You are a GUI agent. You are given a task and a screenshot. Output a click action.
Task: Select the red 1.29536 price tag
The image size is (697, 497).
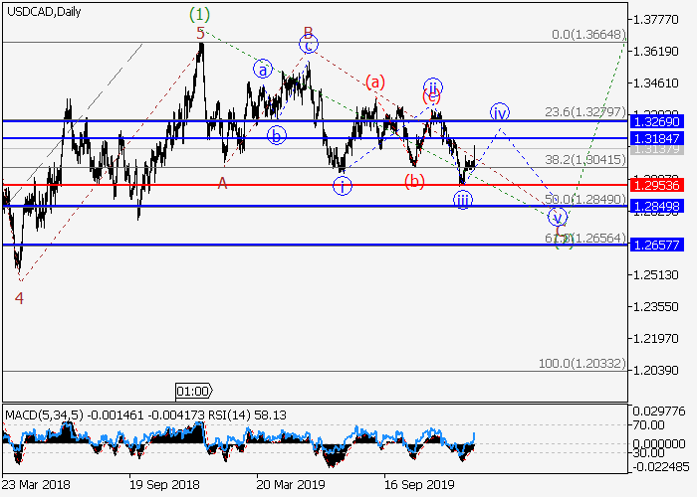pyautogui.click(x=657, y=185)
